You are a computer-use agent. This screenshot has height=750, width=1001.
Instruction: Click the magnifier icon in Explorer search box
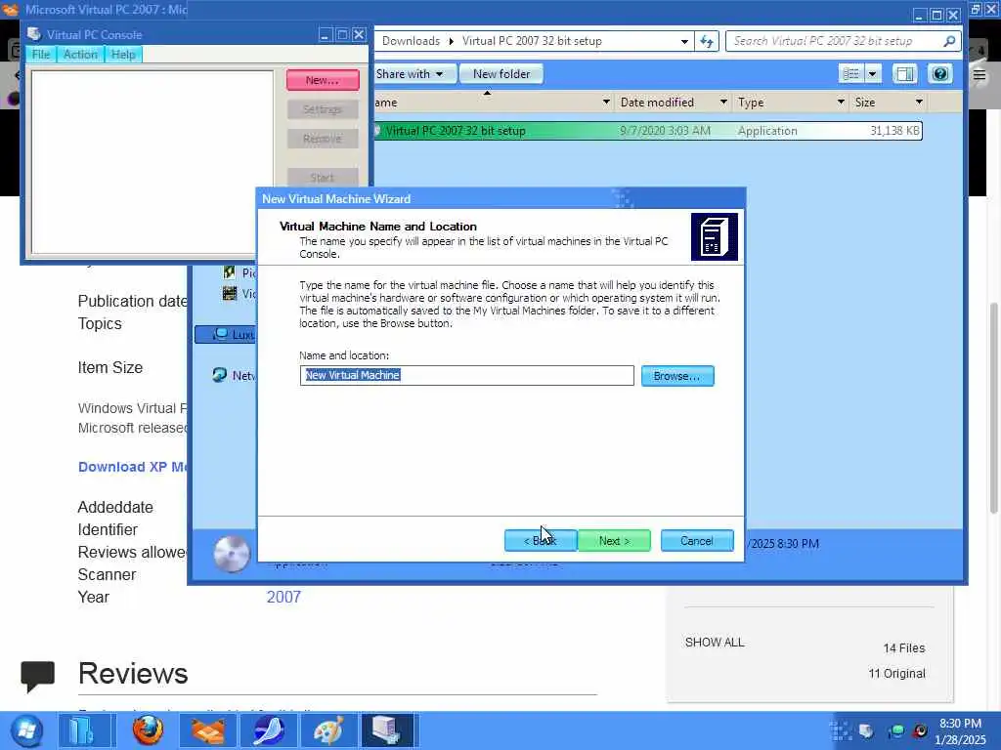pyautogui.click(x=949, y=41)
